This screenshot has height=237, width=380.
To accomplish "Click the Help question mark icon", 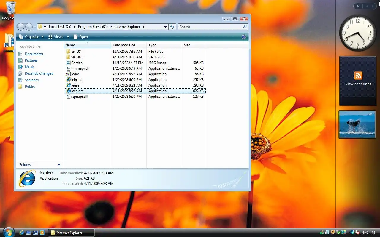I will point(244,37).
